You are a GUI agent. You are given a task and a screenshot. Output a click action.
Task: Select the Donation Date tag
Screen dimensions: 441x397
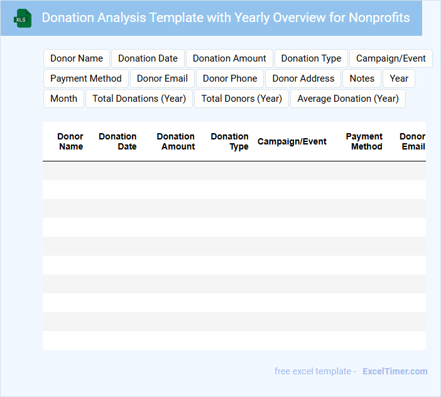click(x=148, y=58)
